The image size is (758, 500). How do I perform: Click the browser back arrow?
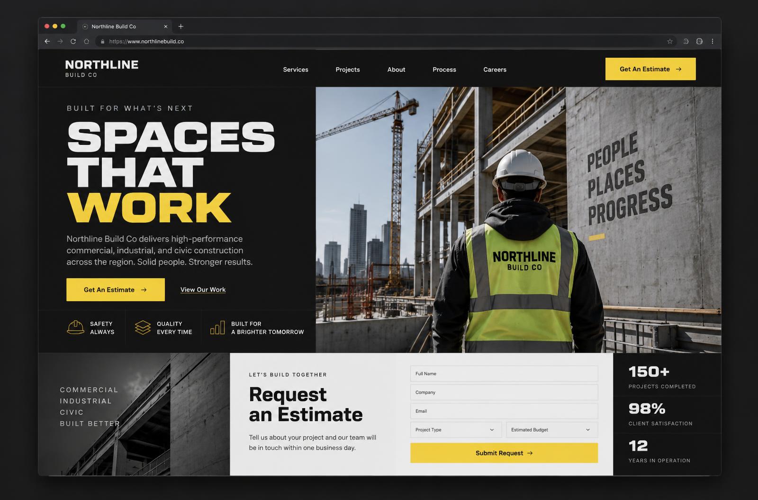tap(47, 41)
